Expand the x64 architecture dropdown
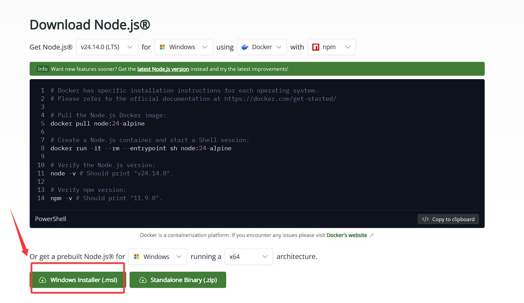524x303 pixels. 249,257
